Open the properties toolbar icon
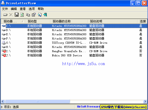148x110 pixels. (x=34, y=15)
